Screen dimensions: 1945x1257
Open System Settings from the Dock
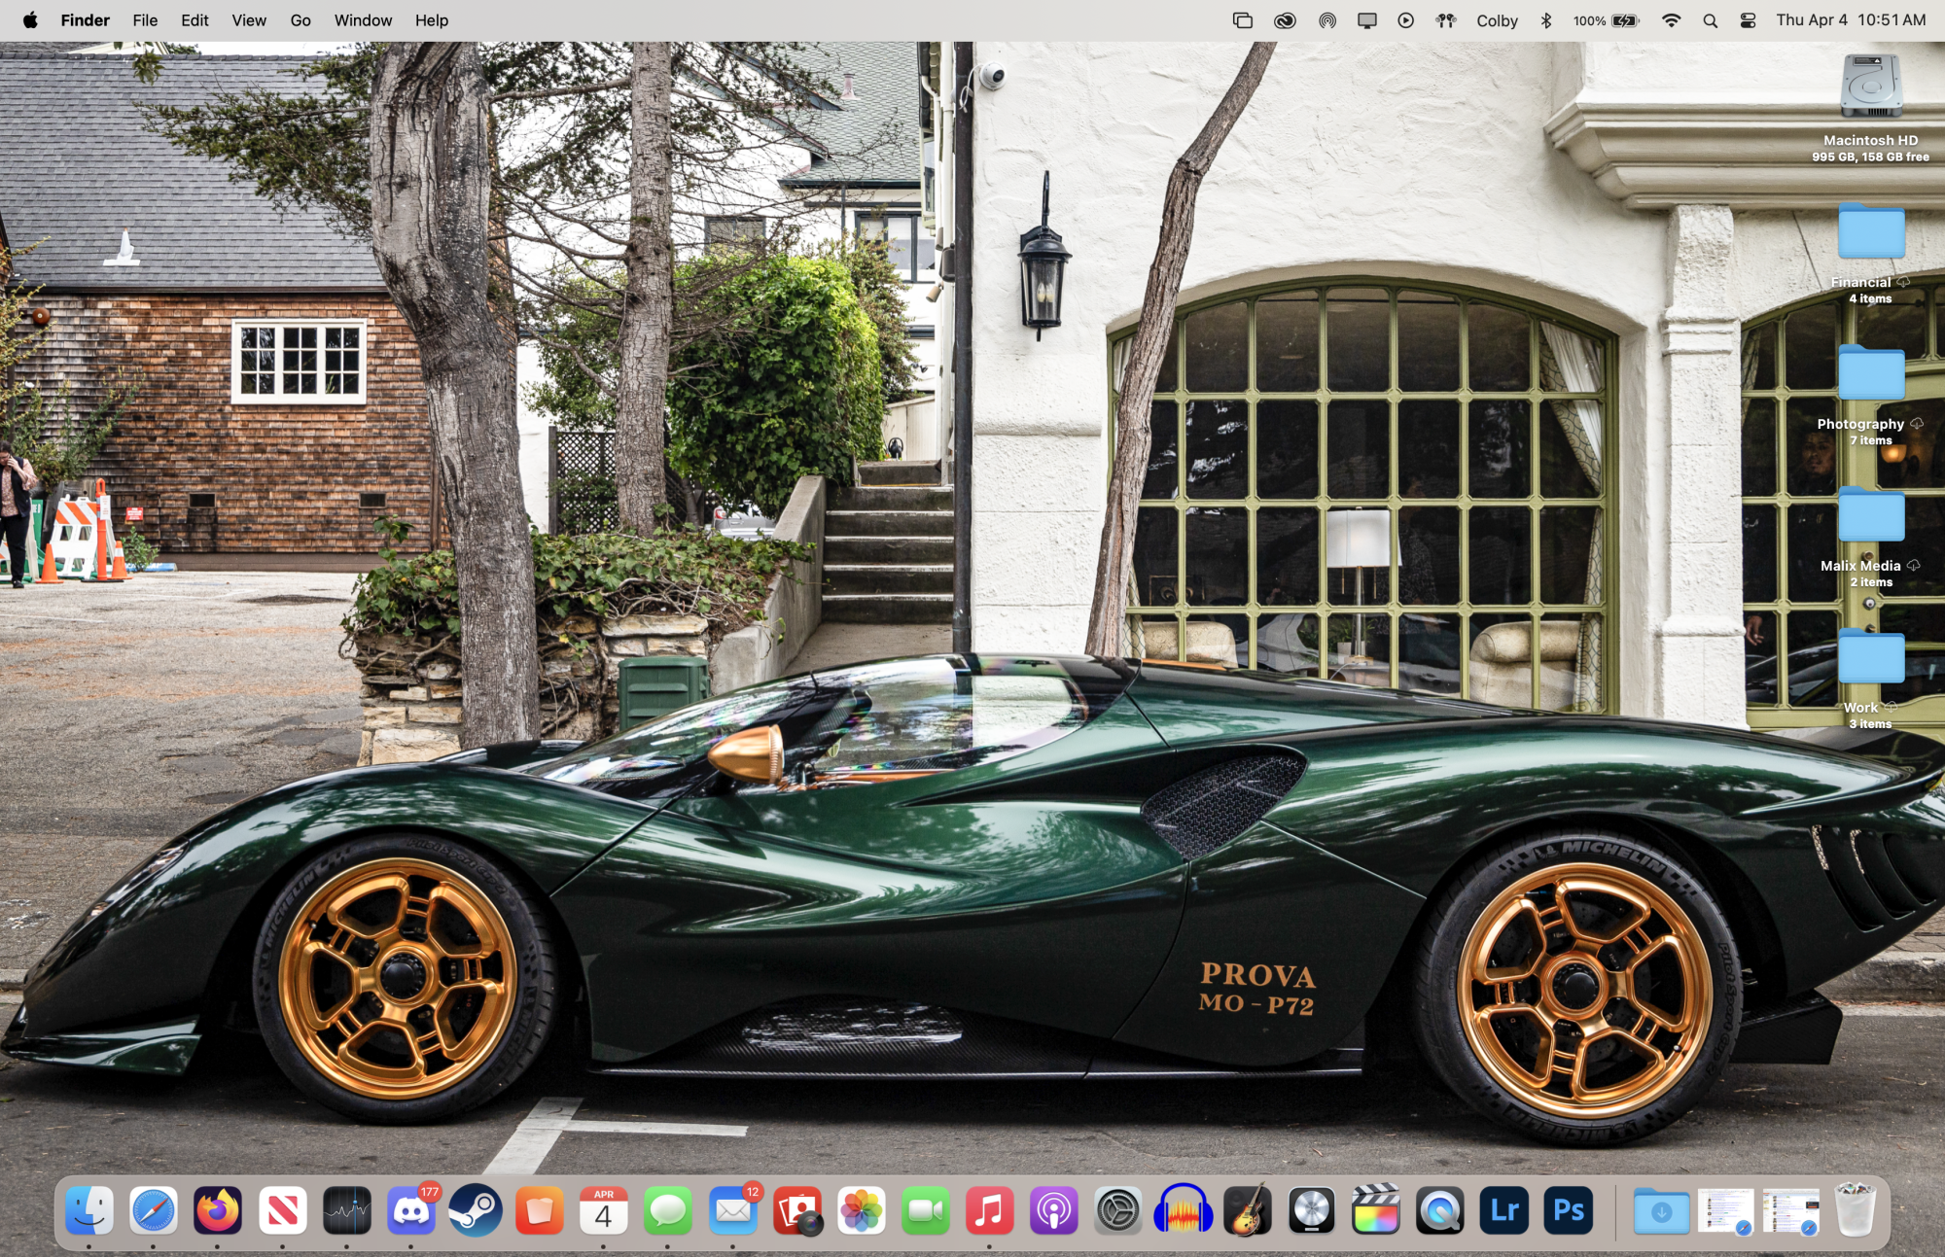pos(1118,1210)
